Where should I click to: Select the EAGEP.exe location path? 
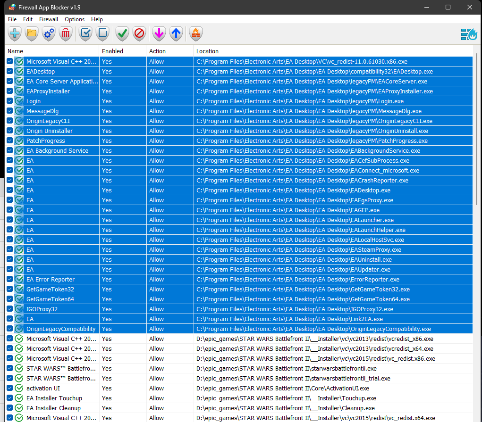coord(288,210)
